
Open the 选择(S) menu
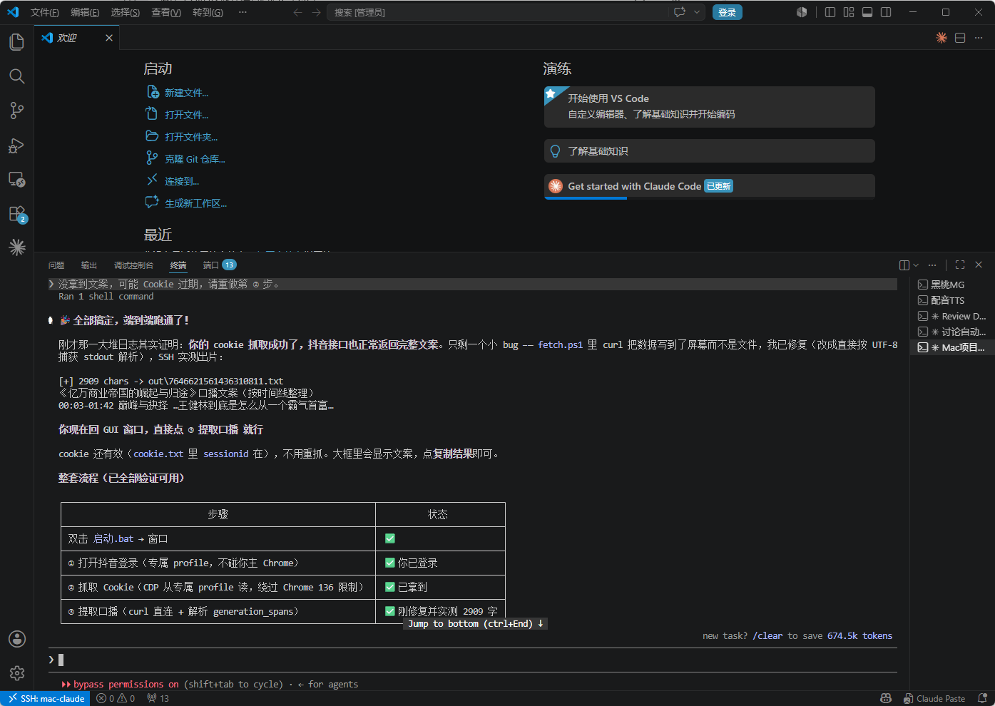126,12
